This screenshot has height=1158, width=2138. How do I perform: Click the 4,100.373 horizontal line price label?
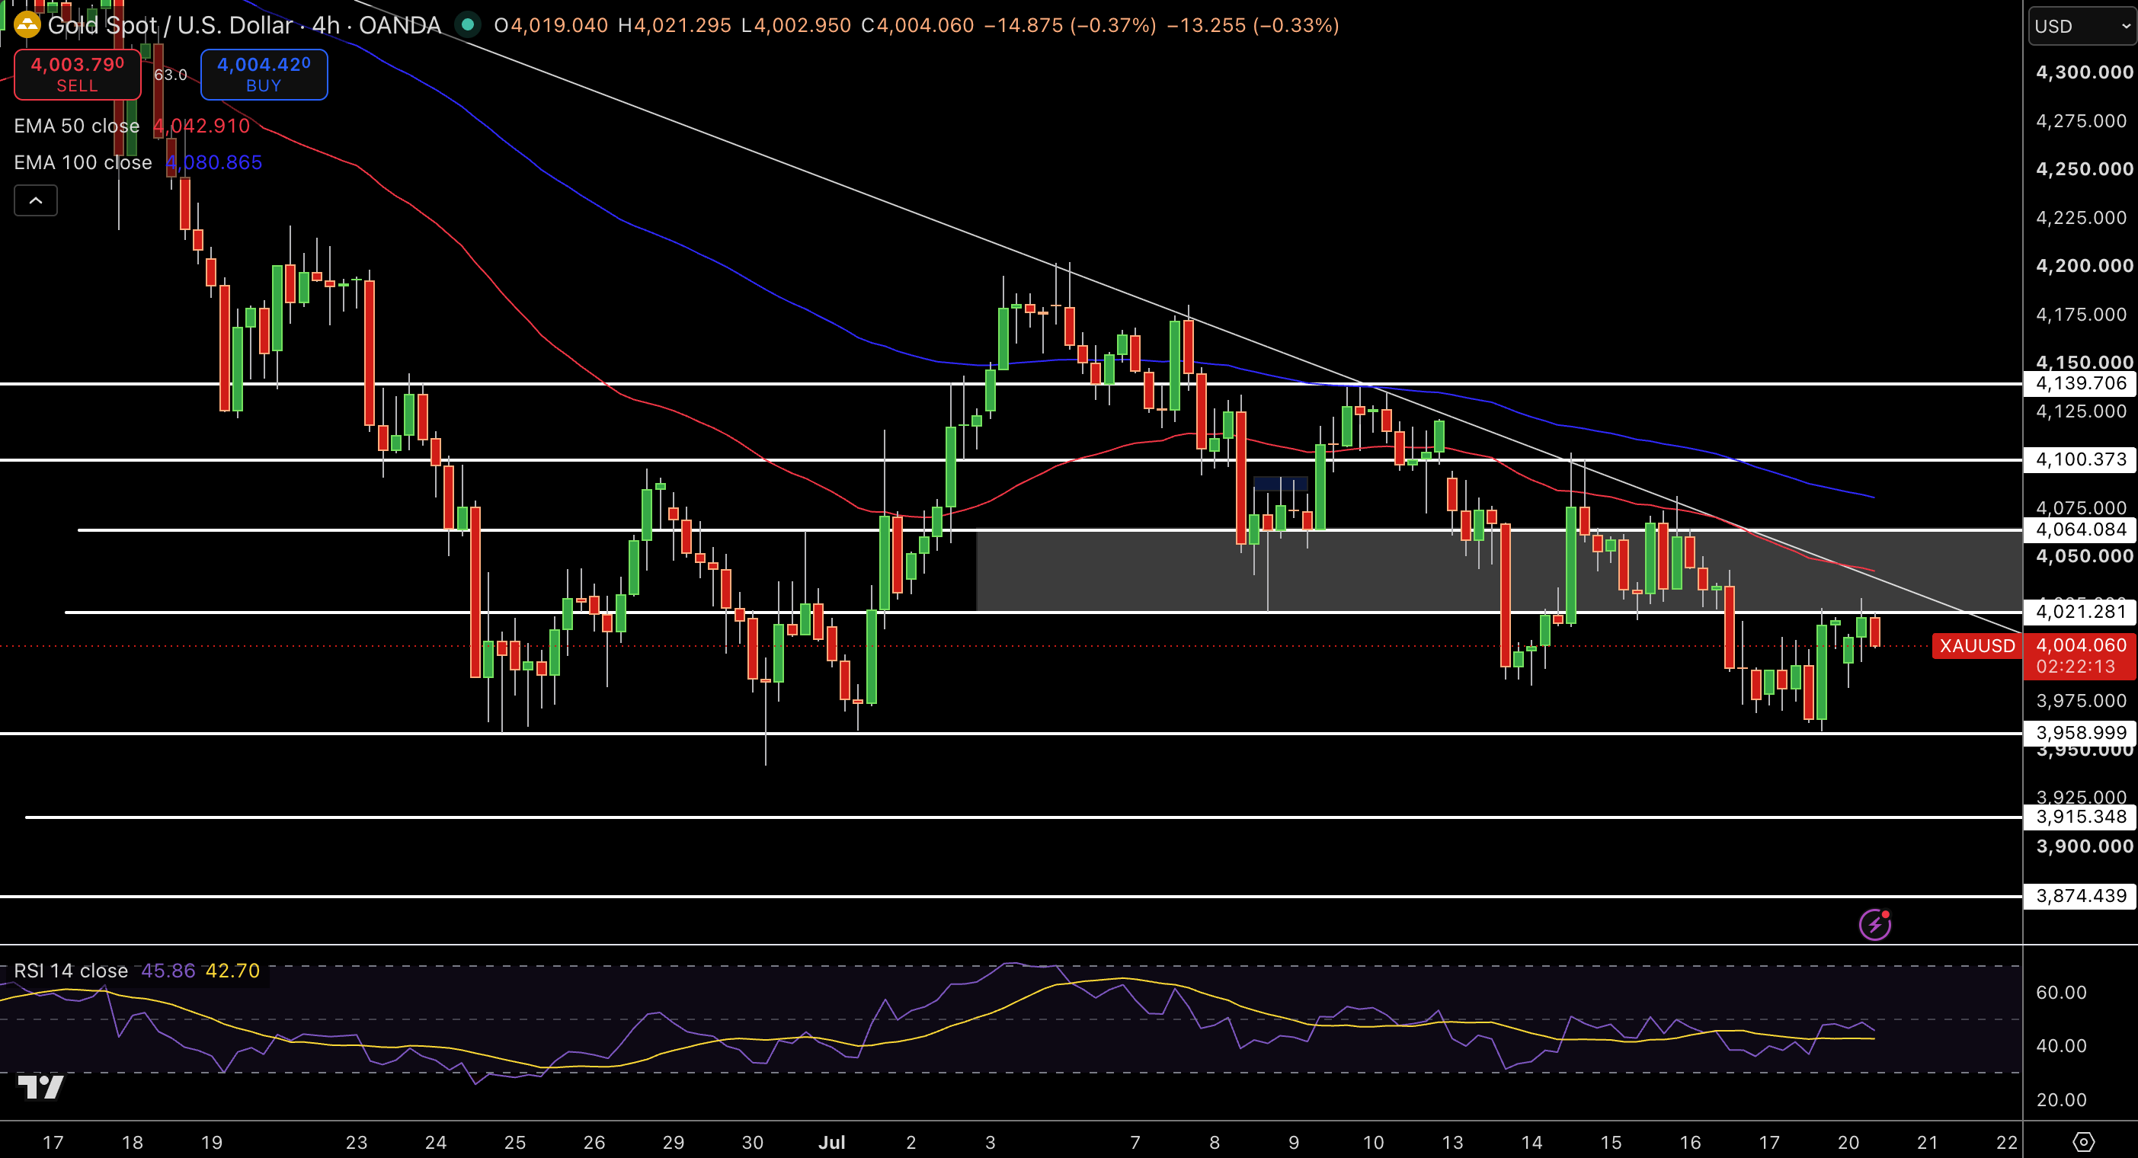click(x=2081, y=460)
